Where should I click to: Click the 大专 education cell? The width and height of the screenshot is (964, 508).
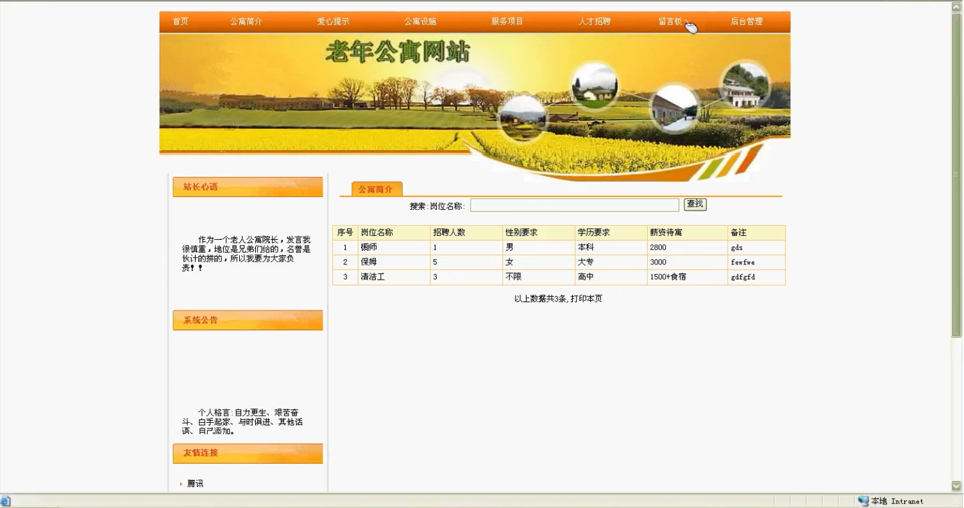click(611, 262)
